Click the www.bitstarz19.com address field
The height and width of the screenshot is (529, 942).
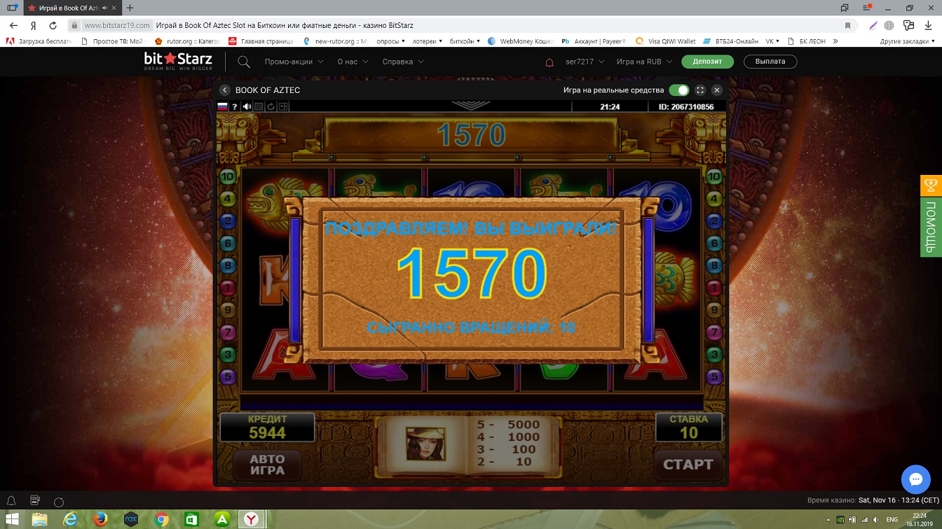point(117,25)
